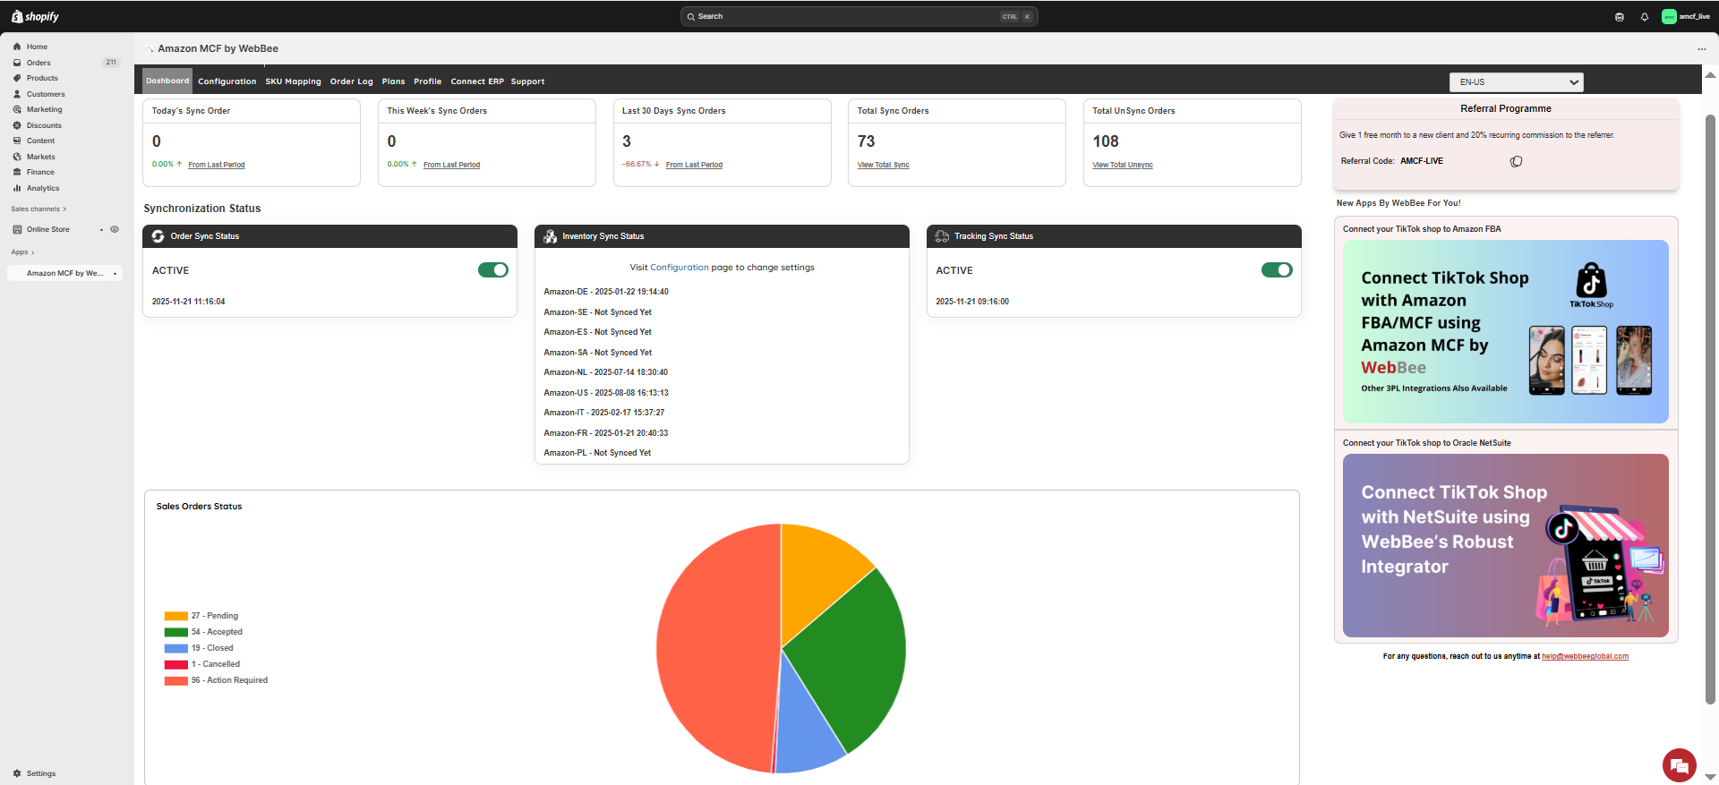Click the copy referral code icon

(1516, 162)
